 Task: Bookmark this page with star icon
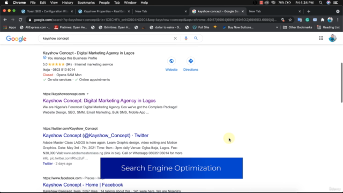pos(290,20)
